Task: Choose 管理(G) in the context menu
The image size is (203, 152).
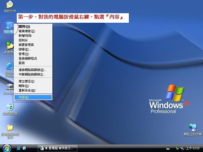Action: (x=33, y=54)
